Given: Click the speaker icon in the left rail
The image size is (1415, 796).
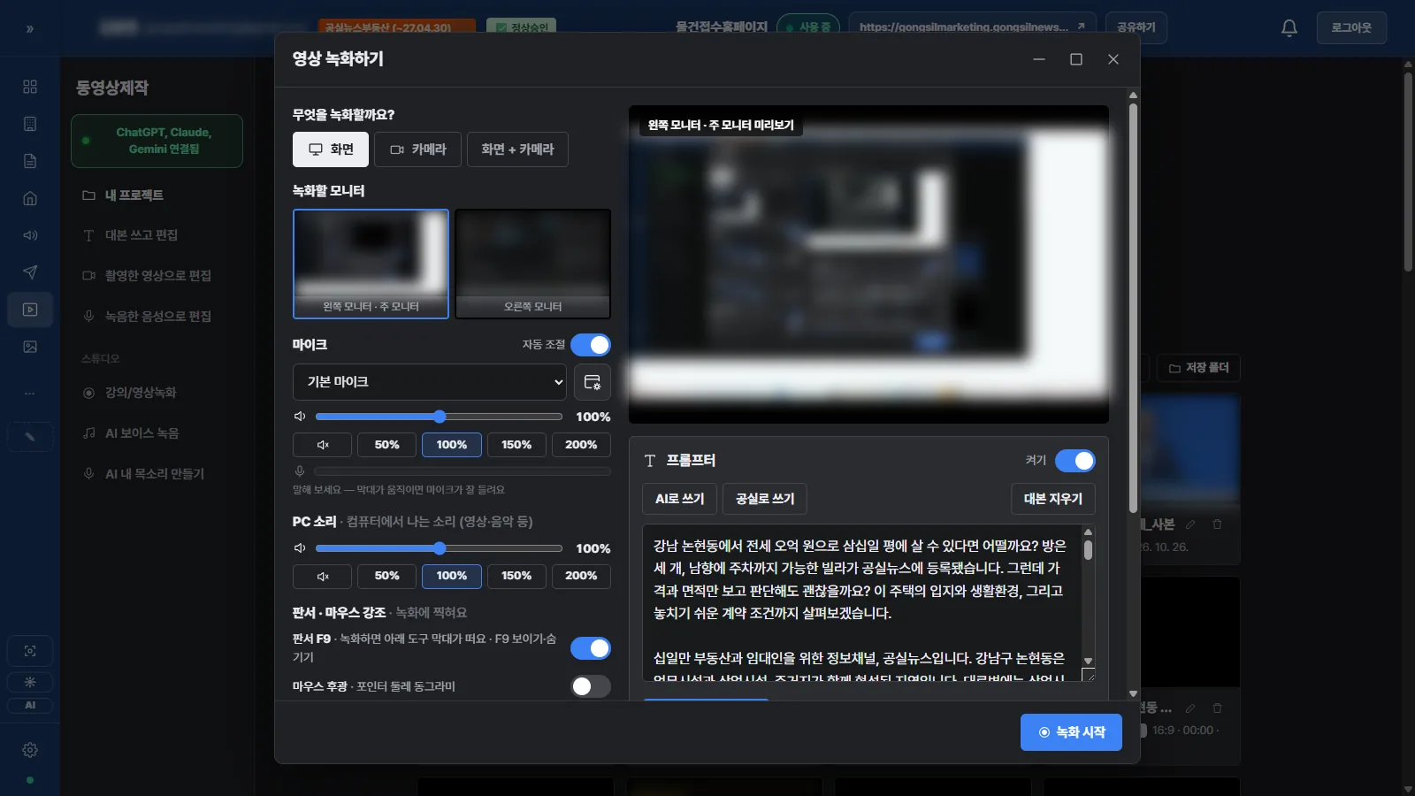Looking at the screenshot, I should (x=30, y=235).
